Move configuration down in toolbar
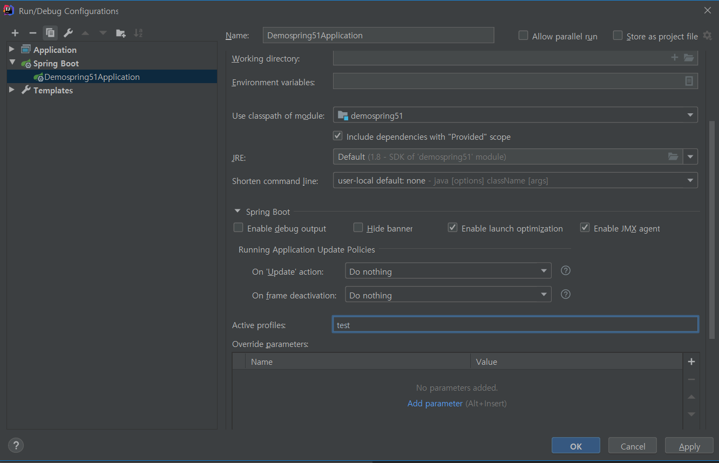 (103, 33)
